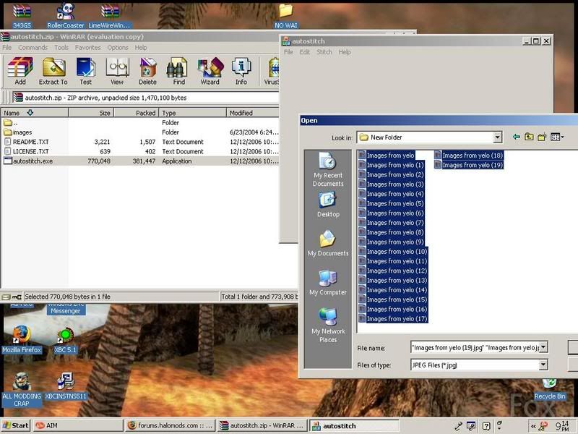Image resolution: width=578 pixels, height=434 pixels.
Task: Click ALL MODDING CRAP desktop icon
Action: click(x=22, y=390)
